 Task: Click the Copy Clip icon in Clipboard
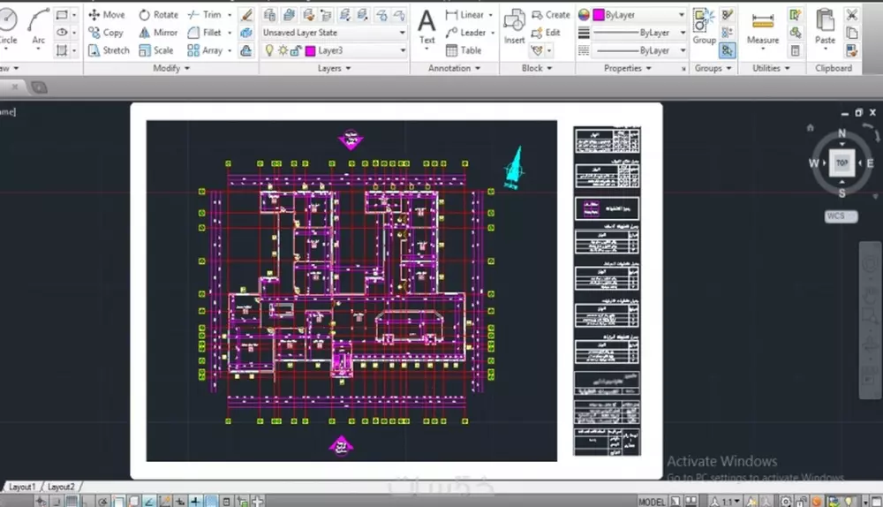(x=852, y=34)
